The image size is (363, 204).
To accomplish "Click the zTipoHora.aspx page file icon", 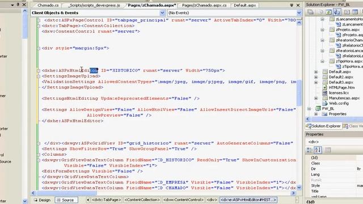I will pyautogui.click(x=332, y=61).
